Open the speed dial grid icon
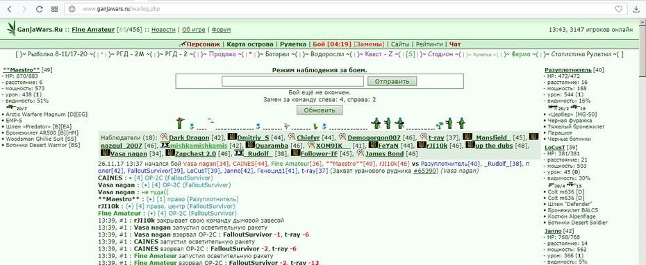 pos(54,8)
